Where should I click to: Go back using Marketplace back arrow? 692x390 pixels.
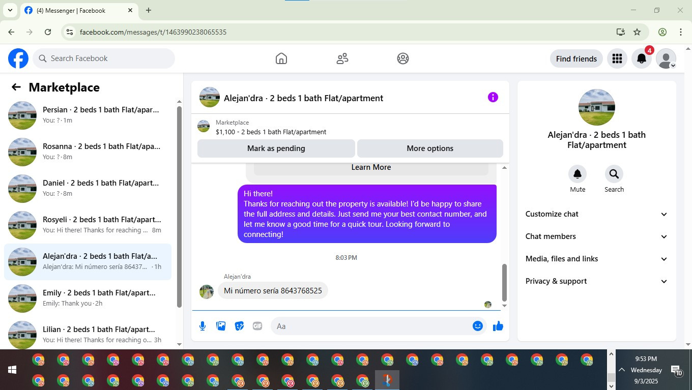(x=16, y=87)
